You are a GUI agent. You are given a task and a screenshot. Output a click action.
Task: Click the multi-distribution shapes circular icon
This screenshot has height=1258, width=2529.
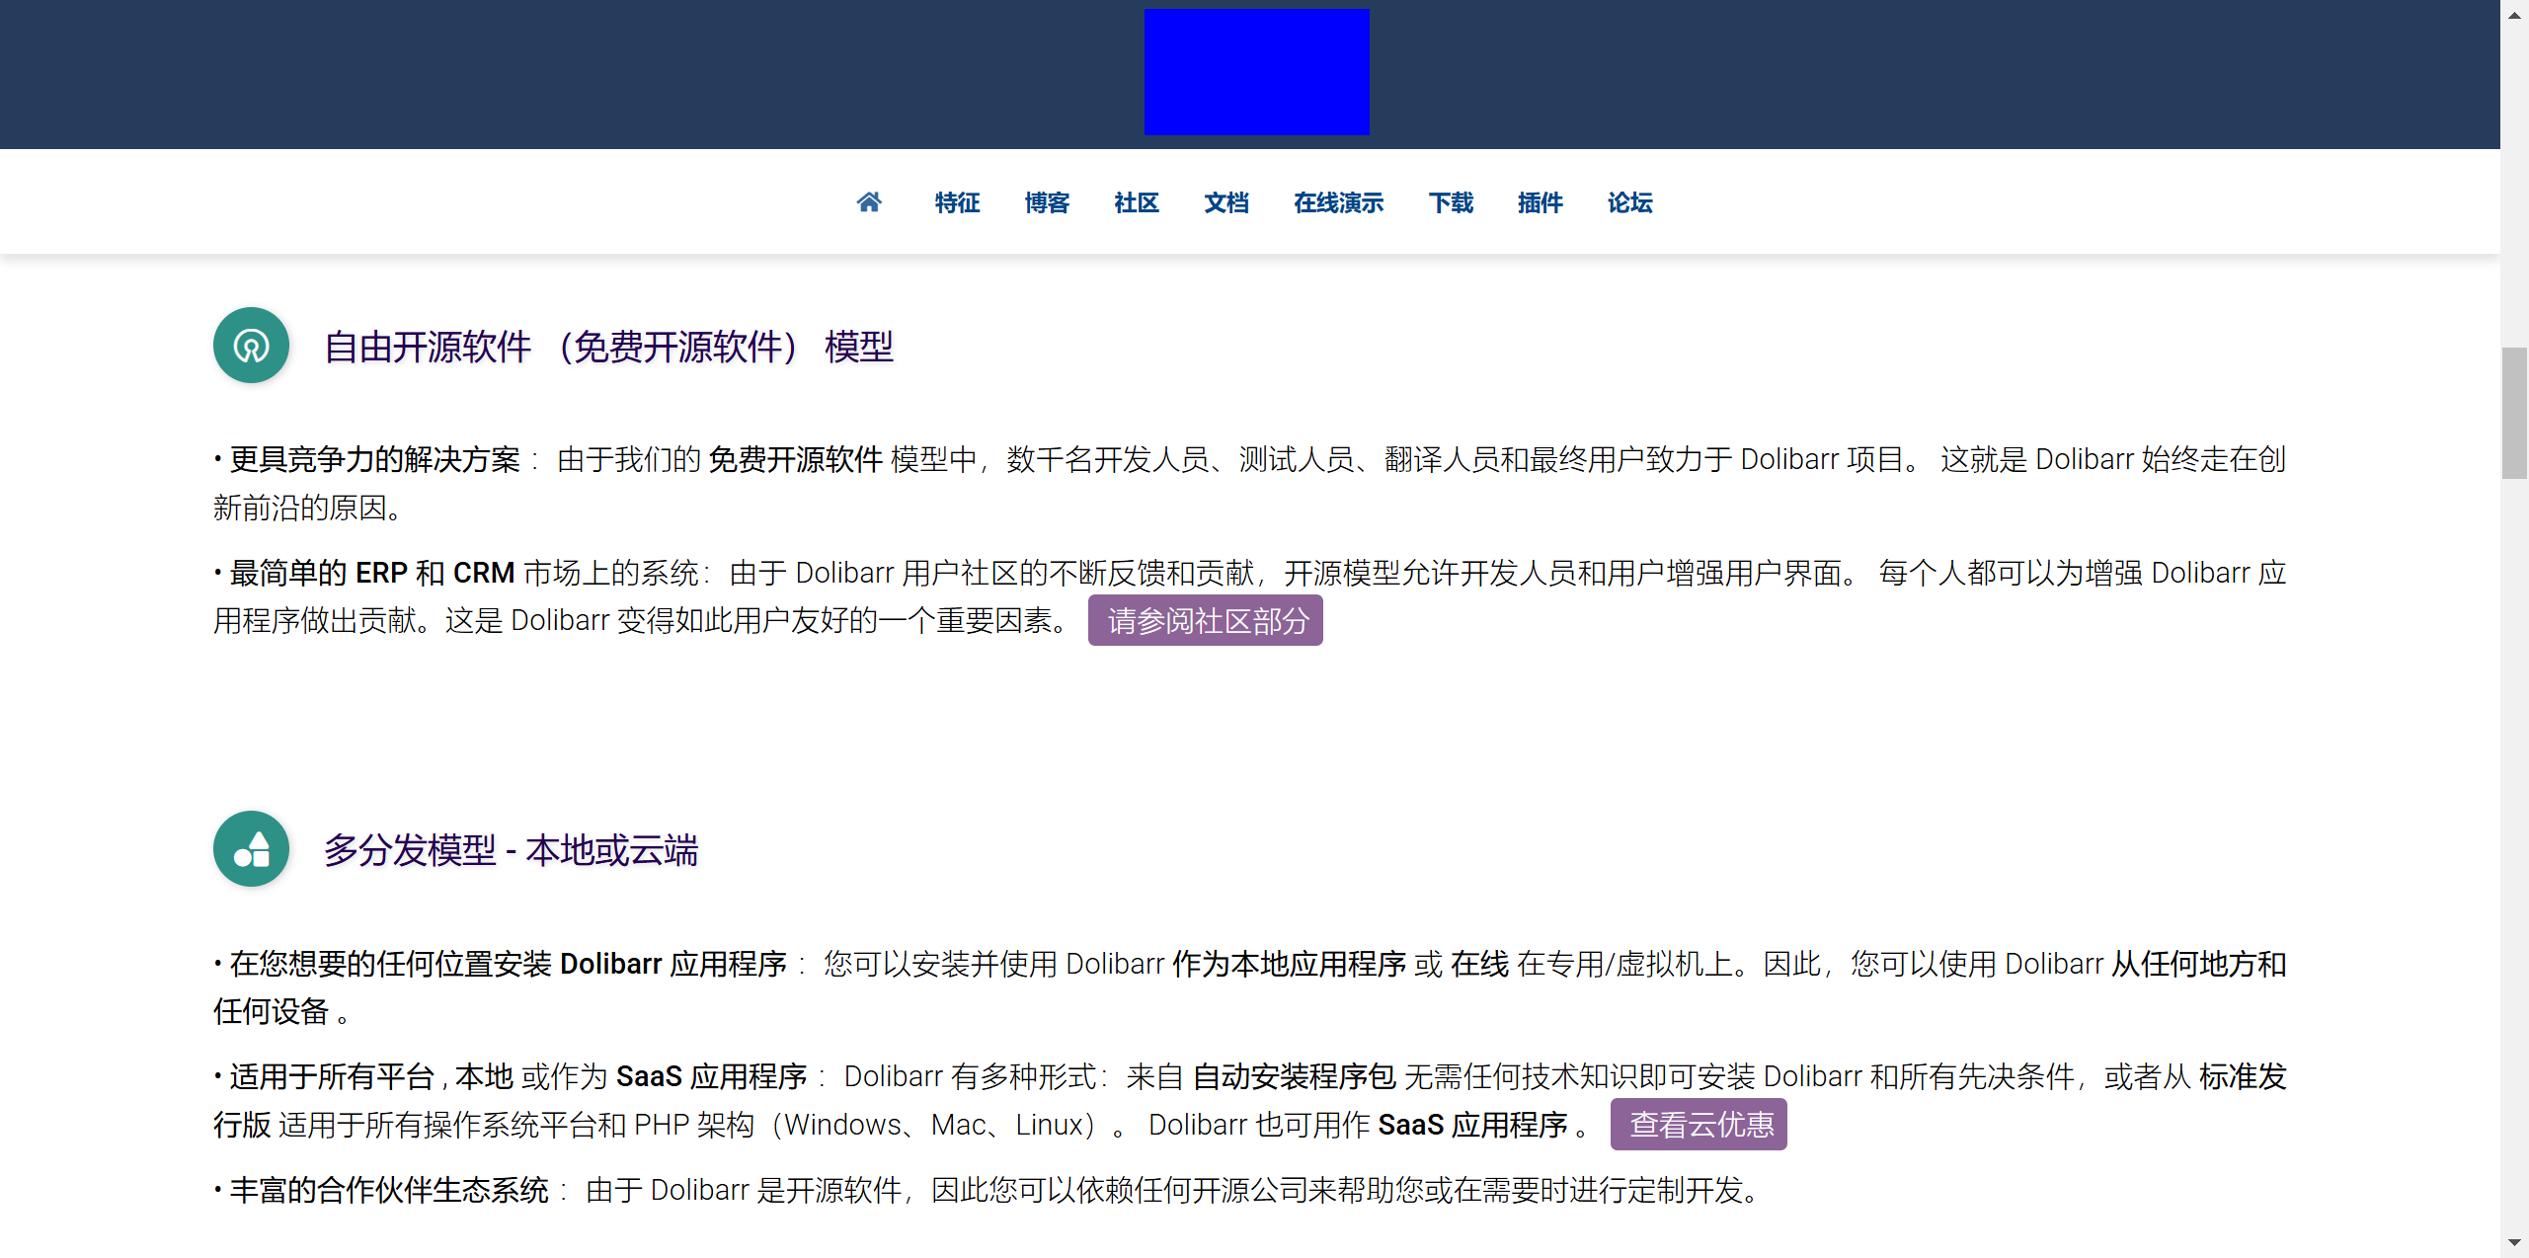click(251, 849)
